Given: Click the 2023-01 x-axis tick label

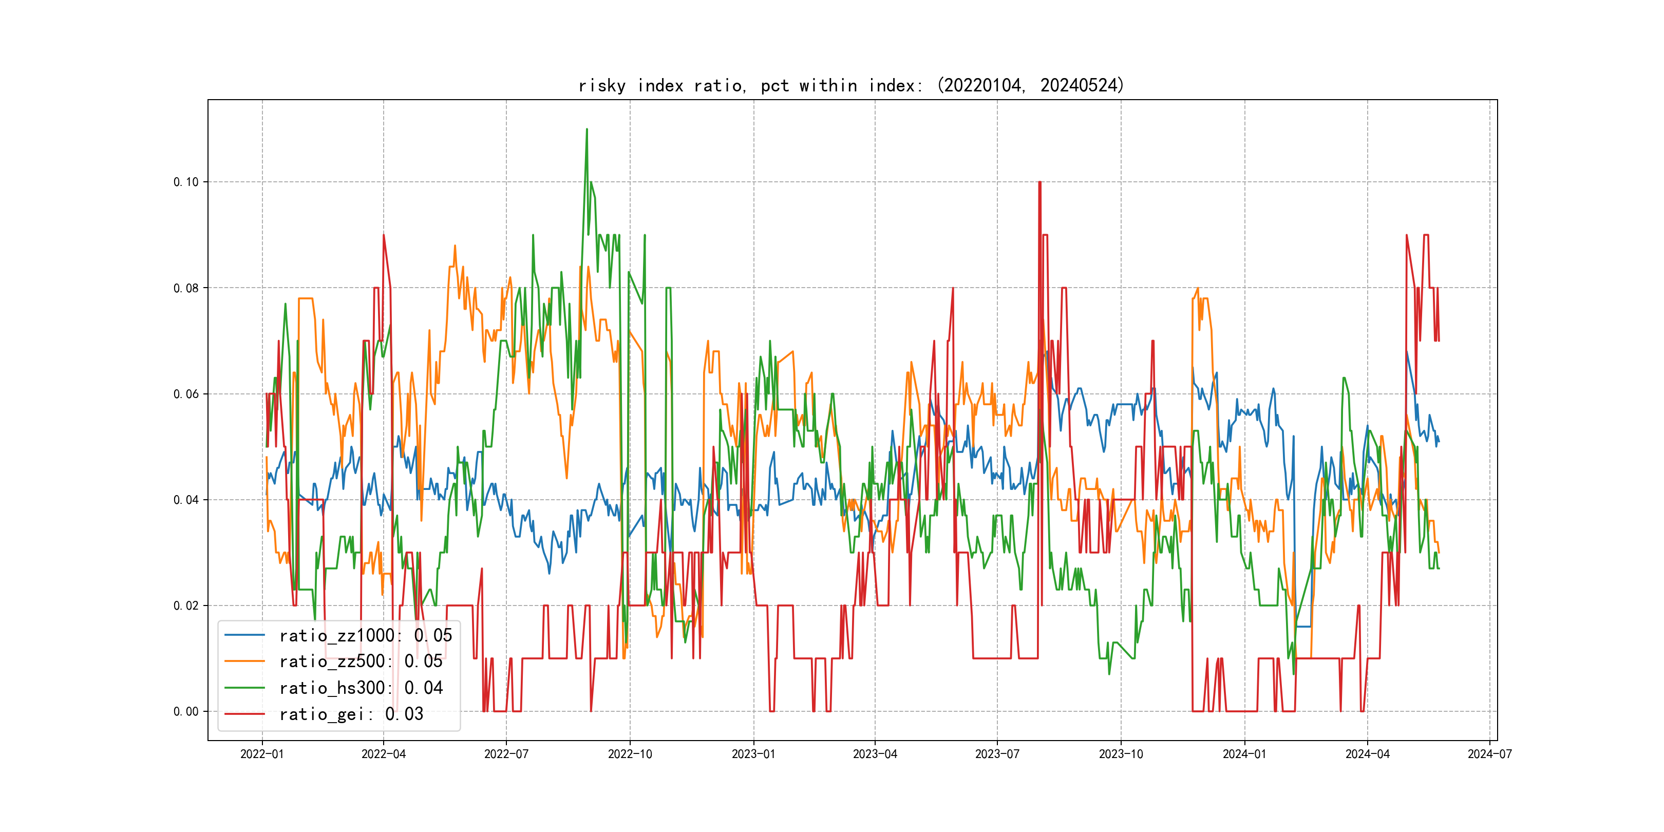Looking at the screenshot, I should (753, 754).
